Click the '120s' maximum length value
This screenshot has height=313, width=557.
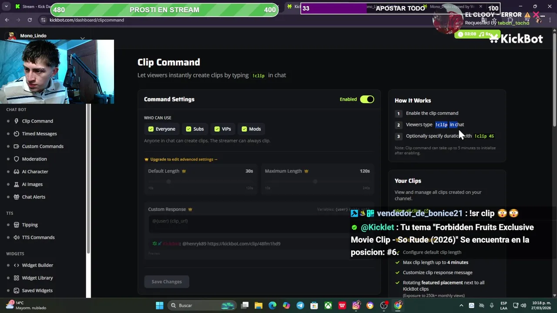[x=365, y=171]
